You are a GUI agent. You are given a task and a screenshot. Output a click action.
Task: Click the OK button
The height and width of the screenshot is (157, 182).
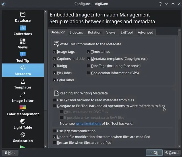(154, 153)
